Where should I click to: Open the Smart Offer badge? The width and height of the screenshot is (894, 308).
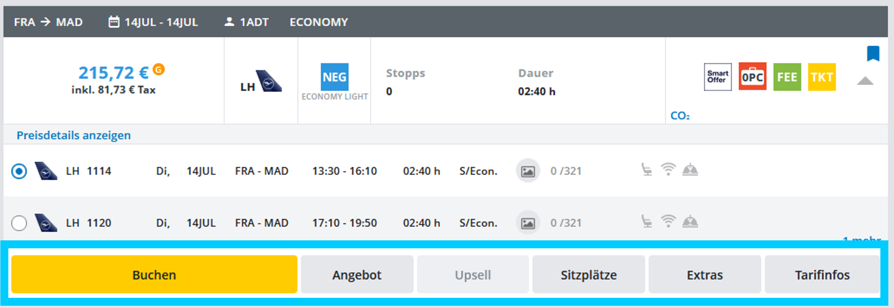[x=718, y=77]
